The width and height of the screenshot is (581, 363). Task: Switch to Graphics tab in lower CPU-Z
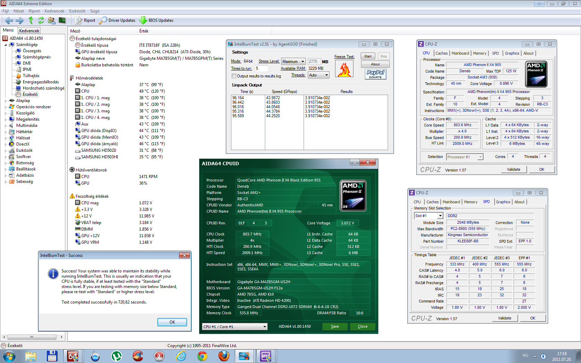point(503,202)
